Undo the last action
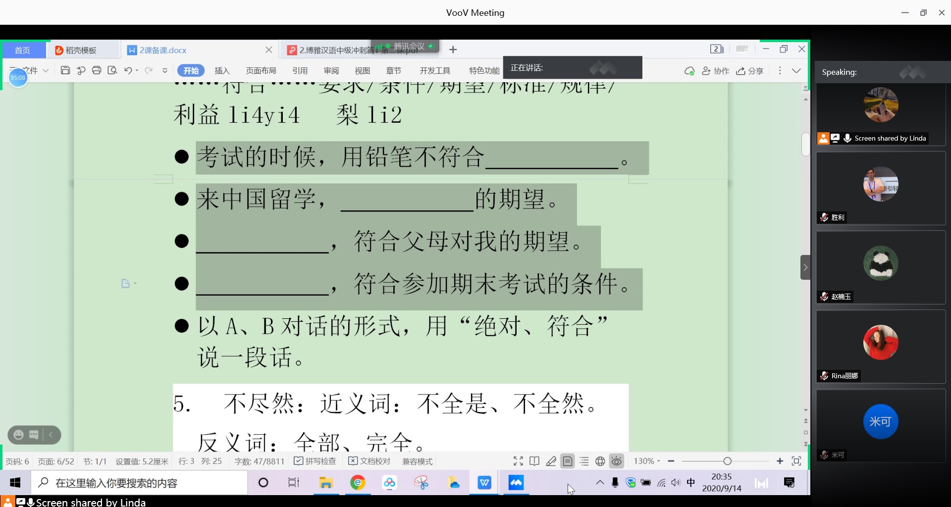The image size is (951, 507). point(128,70)
